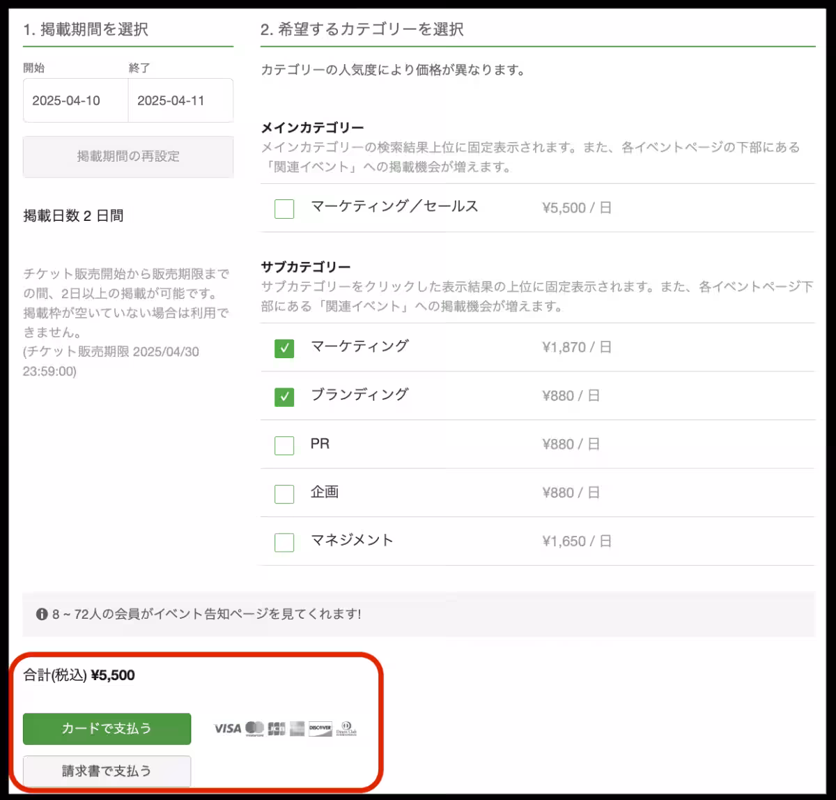Click the Diners Club International icon
This screenshot has width=836, height=800.
346,728
